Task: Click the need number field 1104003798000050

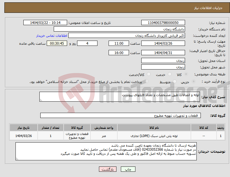Action: click(163, 22)
